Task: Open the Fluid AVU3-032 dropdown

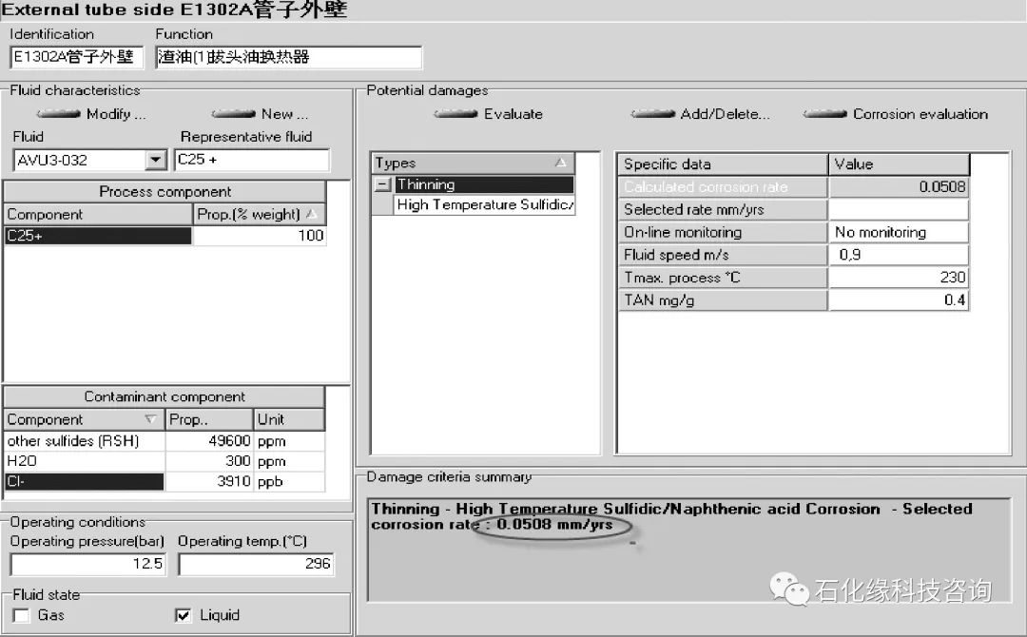Action: (x=155, y=160)
